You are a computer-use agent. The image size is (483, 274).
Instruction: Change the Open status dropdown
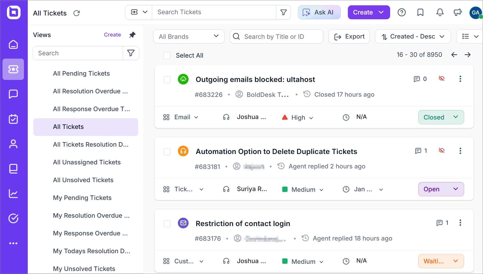441,189
